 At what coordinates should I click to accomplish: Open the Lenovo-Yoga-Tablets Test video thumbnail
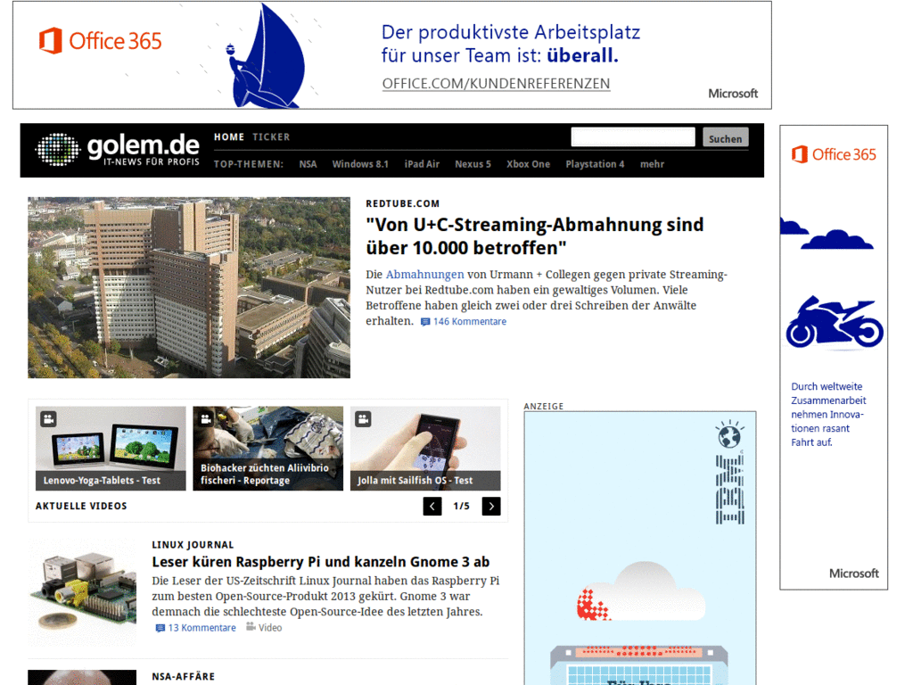tap(111, 449)
